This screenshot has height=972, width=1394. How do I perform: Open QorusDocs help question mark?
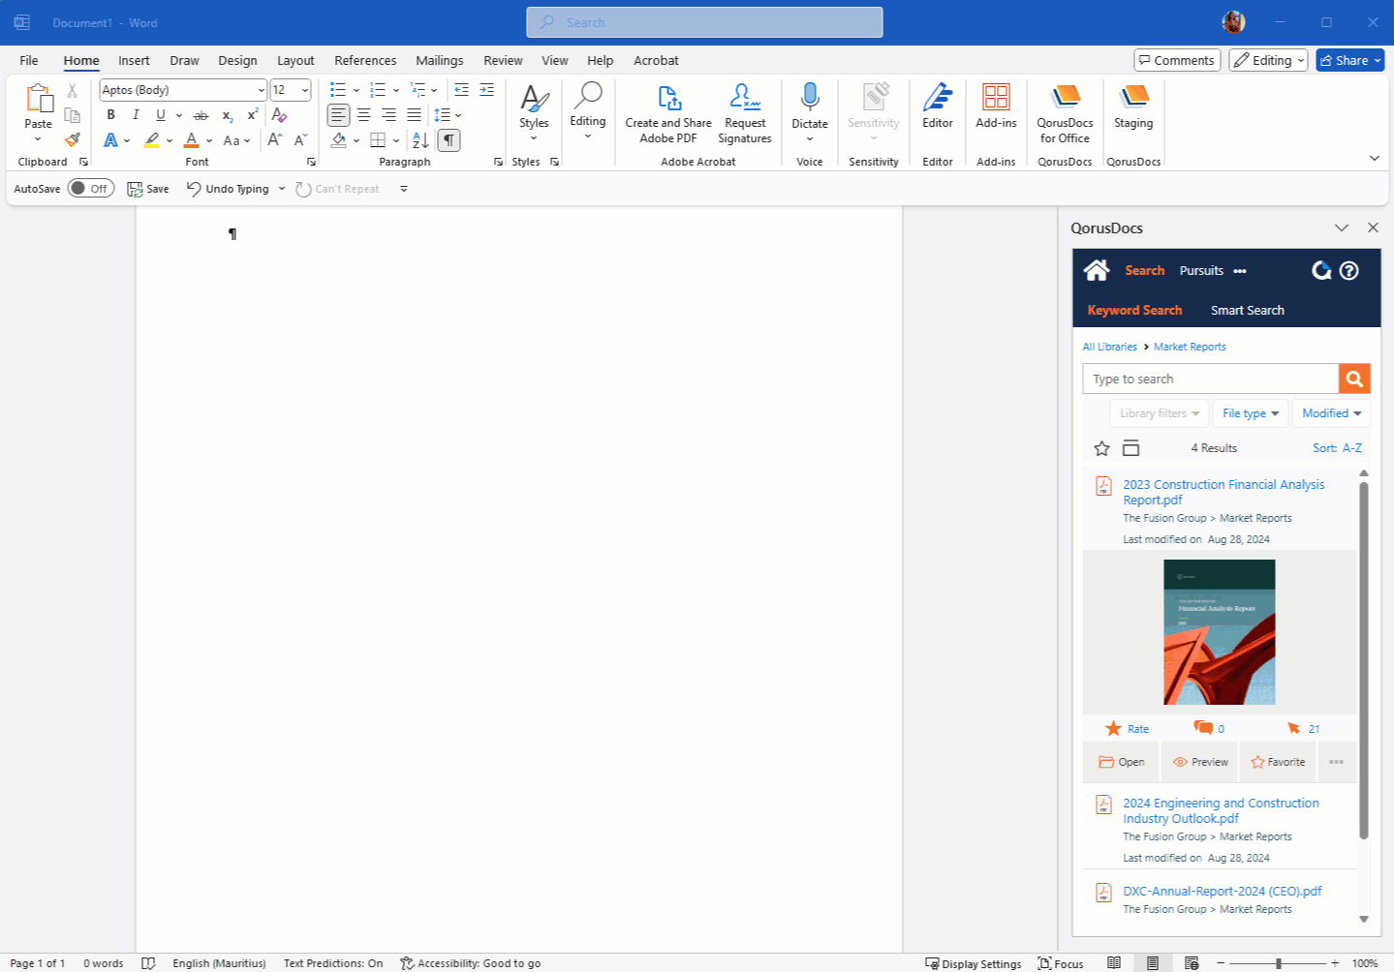1348,271
